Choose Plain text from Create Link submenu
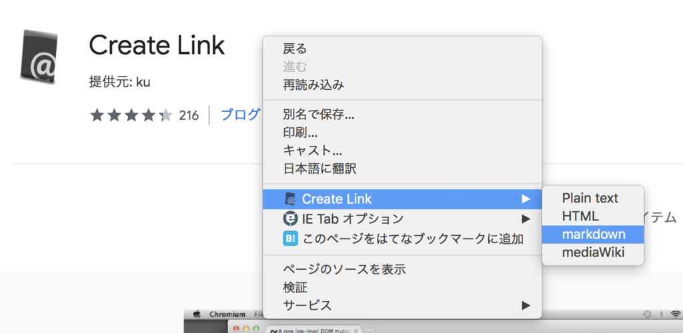Image resolution: width=683 pixels, height=333 pixels. pyautogui.click(x=593, y=198)
